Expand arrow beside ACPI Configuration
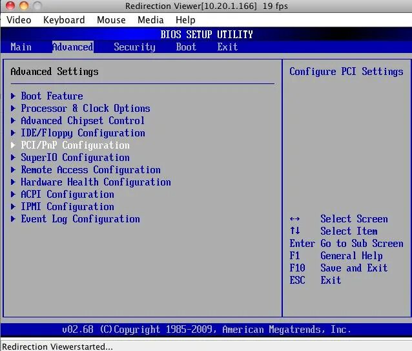Viewport: 412px width, 351px height. coord(13,195)
